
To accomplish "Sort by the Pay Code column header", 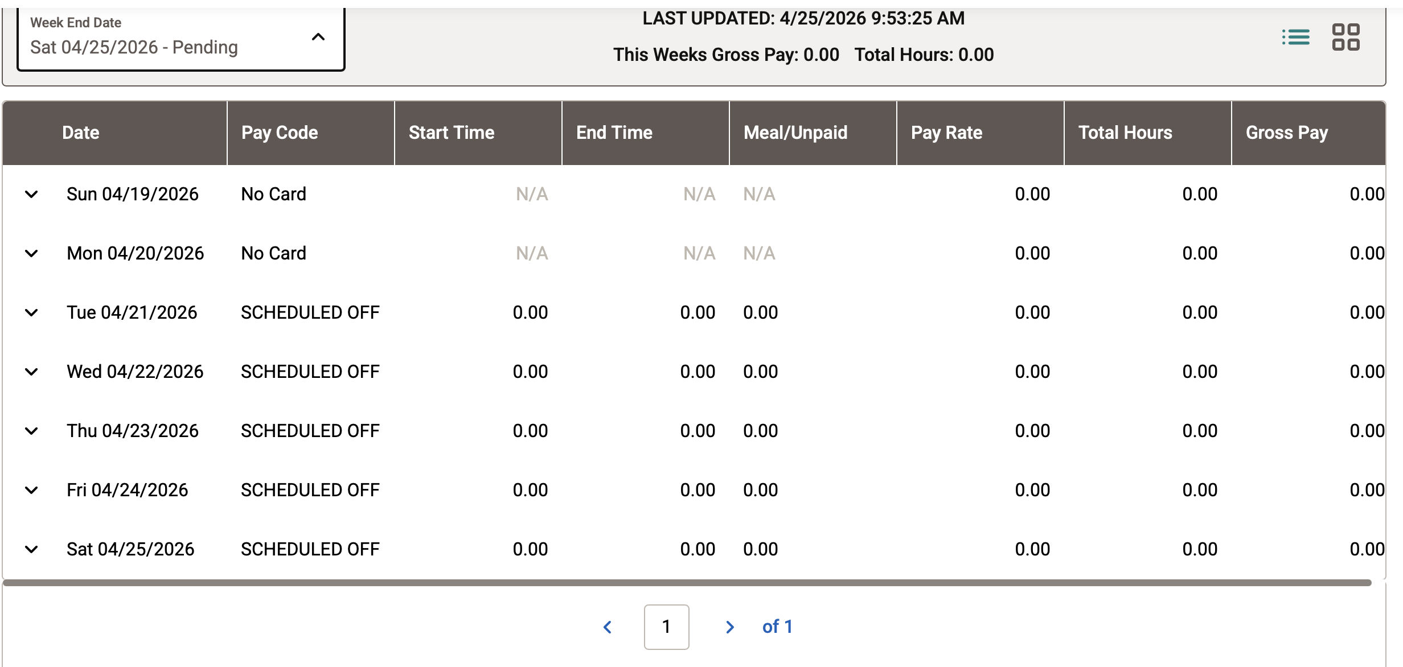I will coord(310,133).
